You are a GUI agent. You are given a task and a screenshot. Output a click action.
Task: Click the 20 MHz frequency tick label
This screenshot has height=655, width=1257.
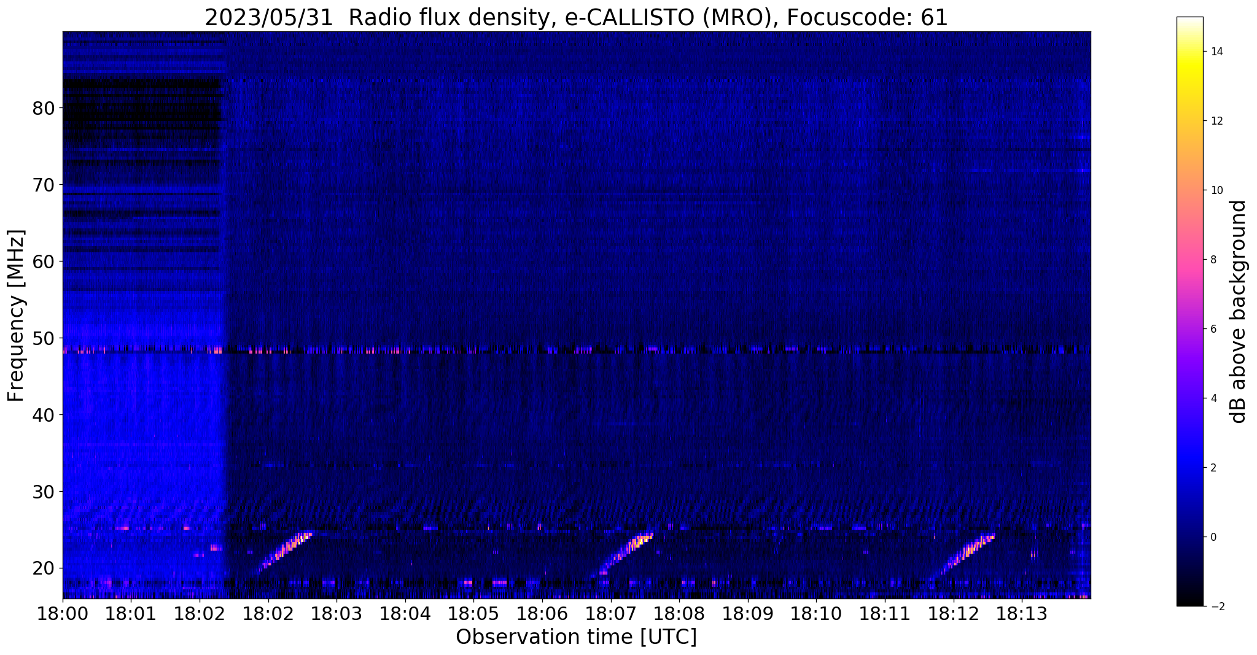point(44,568)
